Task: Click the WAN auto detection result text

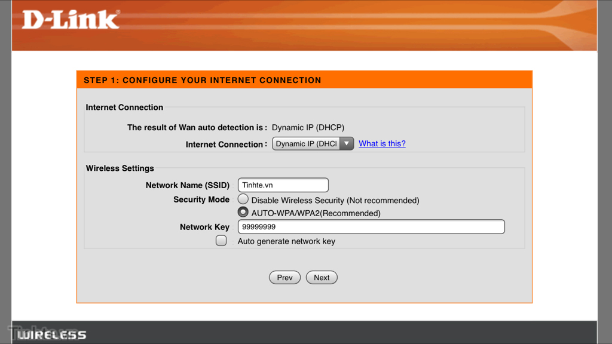Action: pos(308,127)
